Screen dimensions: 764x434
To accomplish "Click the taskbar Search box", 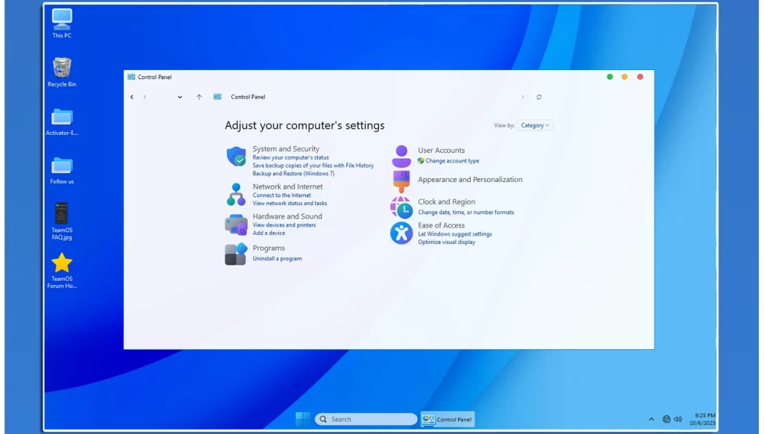I will (x=366, y=419).
